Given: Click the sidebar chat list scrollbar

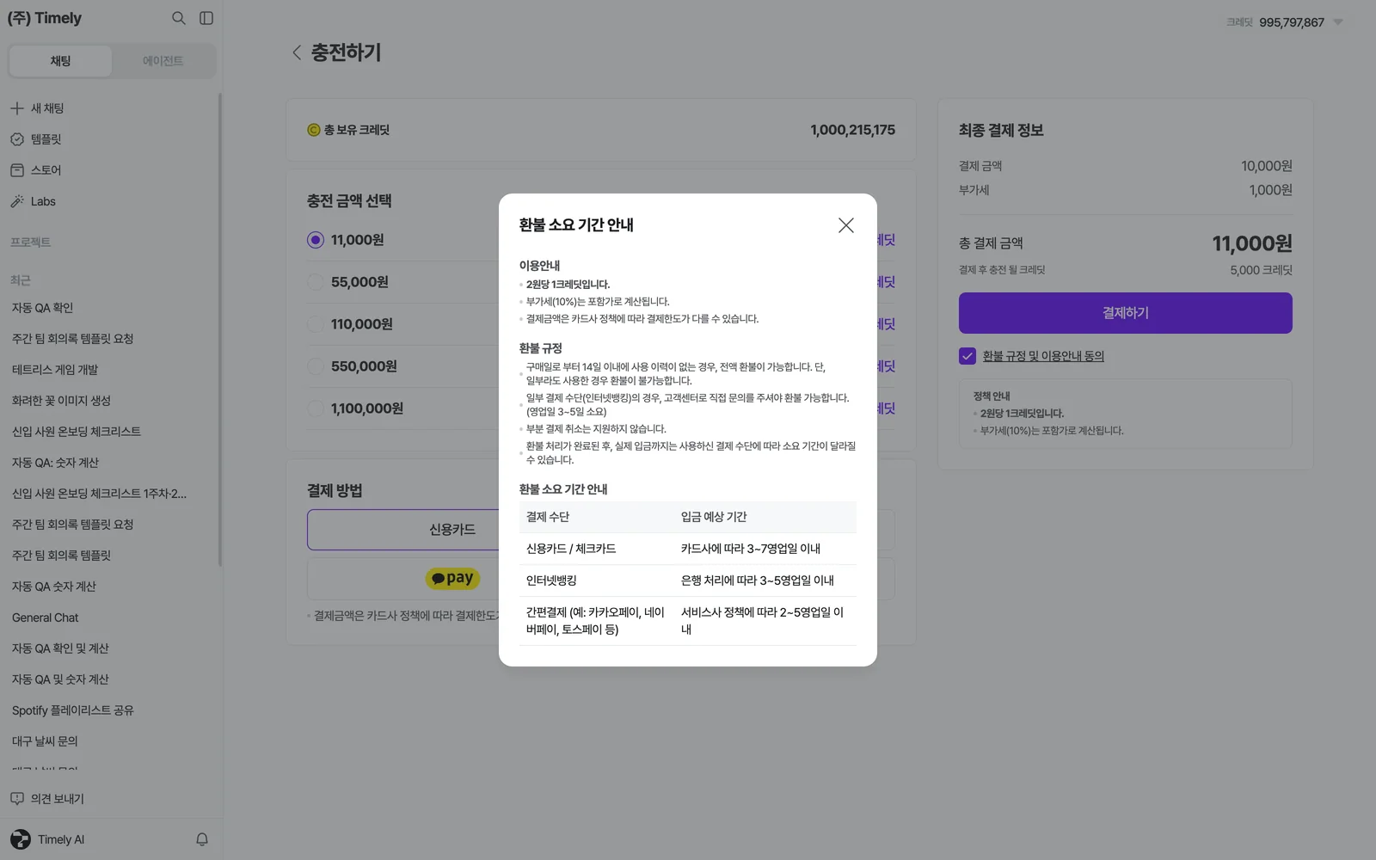Looking at the screenshot, I should click(x=220, y=330).
